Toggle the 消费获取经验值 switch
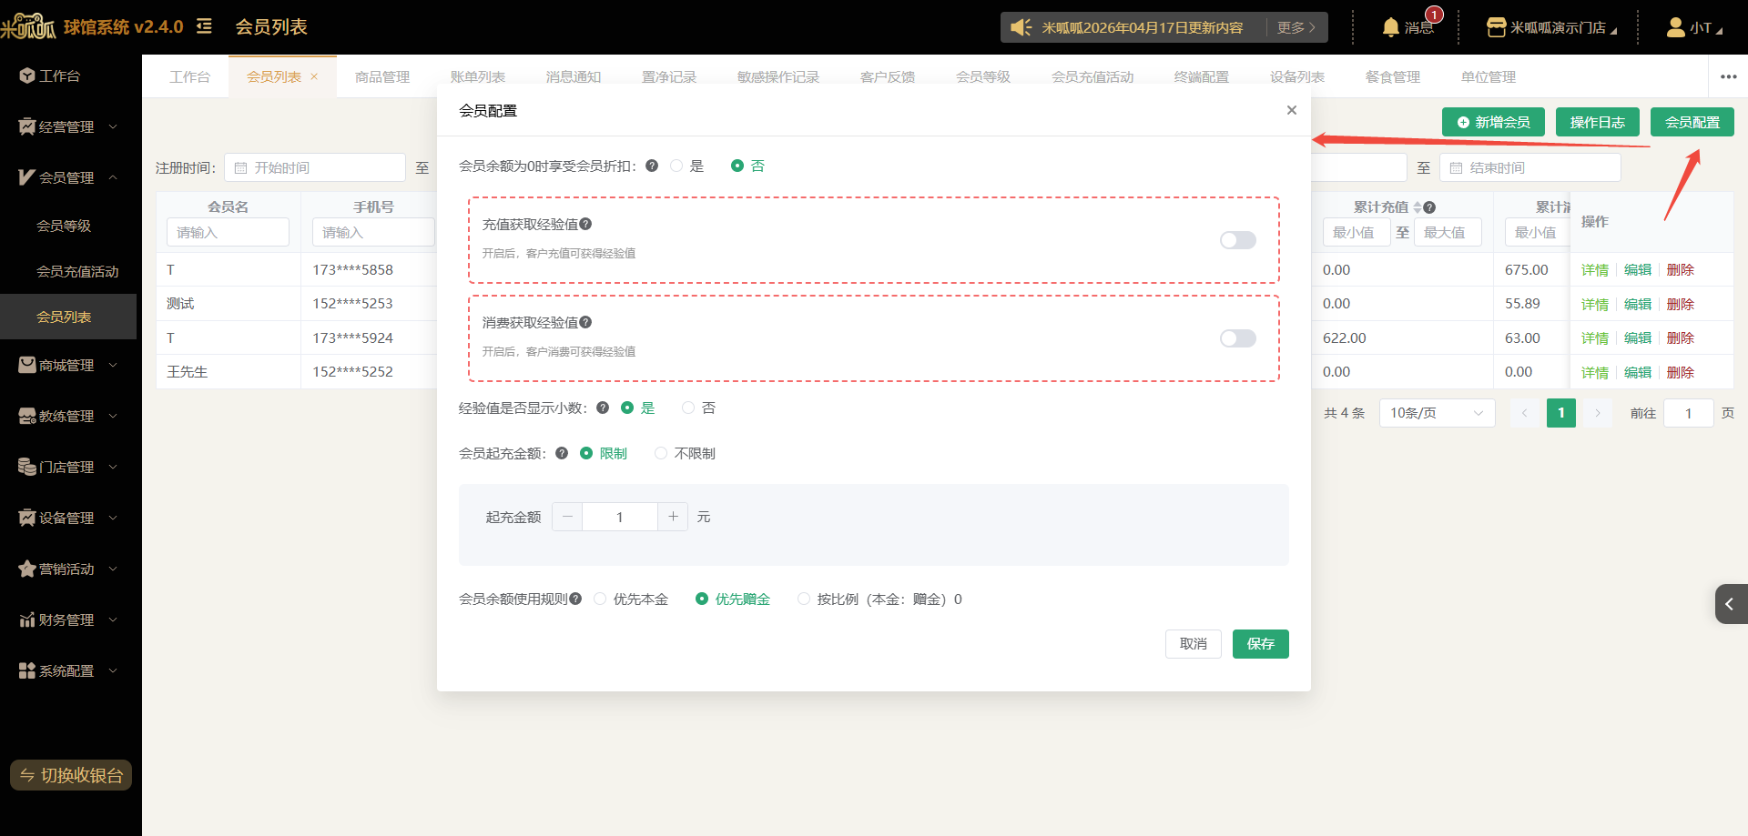This screenshot has width=1748, height=836. 1238,338
